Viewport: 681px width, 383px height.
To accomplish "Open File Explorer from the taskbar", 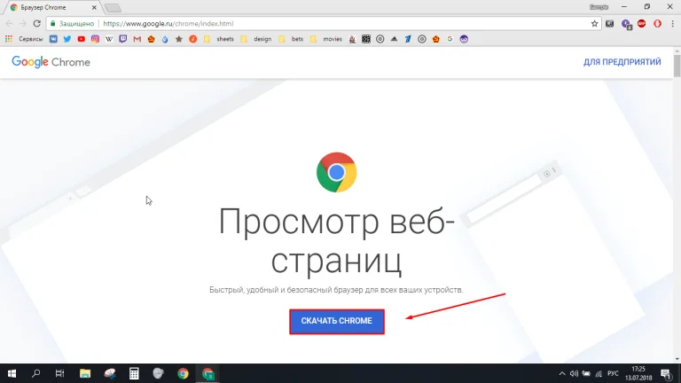I will tap(85, 373).
